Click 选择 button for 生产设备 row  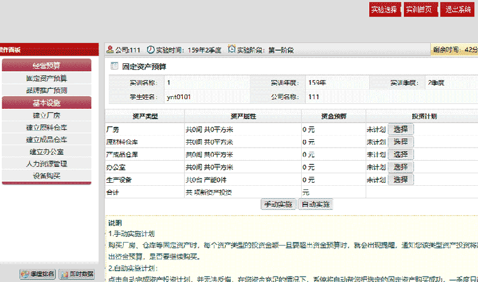(400, 179)
